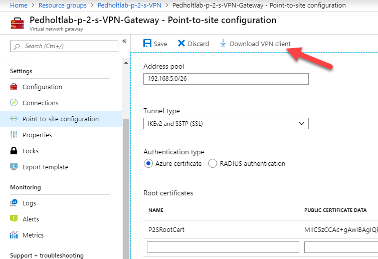Click PUBLIC CERTIFICATE DATA column header
This screenshot has height=259, width=378.
tap(335, 210)
